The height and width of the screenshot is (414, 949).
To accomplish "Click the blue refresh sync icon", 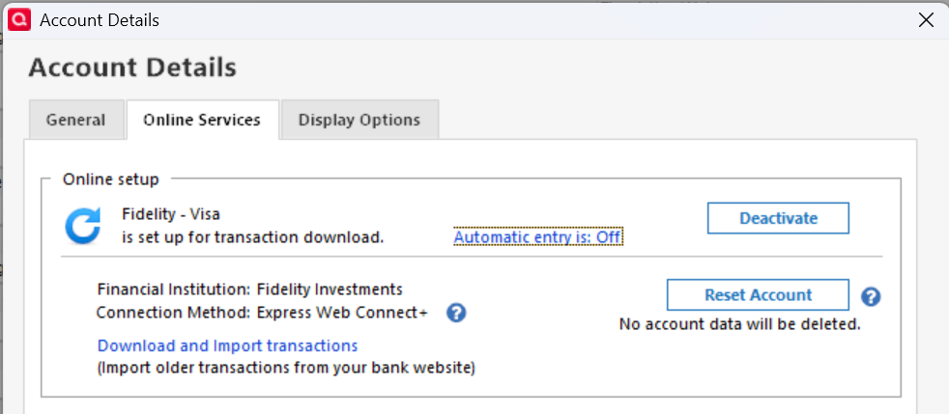I will pyautogui.click(x=83, y=226).
